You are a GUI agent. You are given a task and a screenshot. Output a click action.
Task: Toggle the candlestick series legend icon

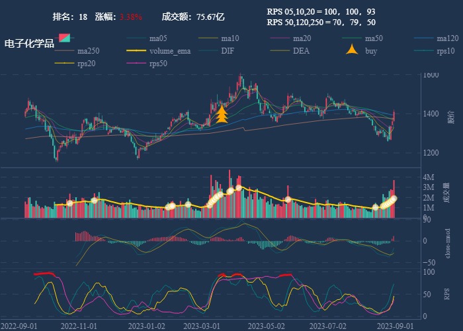pos(64,38)
